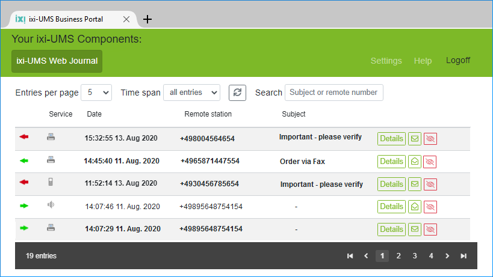Toggle hide icon for Order via Fax row
This screenshot has height=277, width=493.
pyautogui.click(x=430, y=162)
